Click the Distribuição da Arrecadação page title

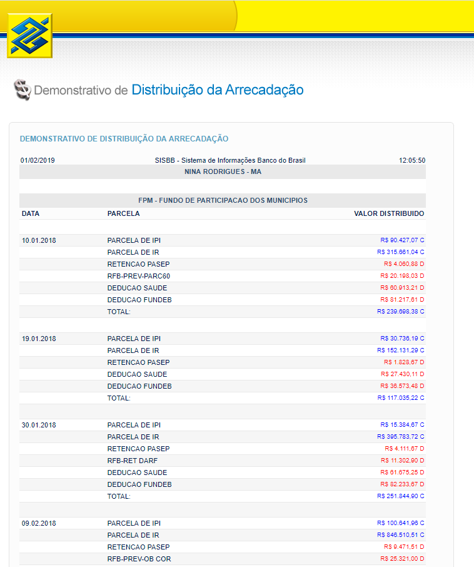[x=217, y=90]
